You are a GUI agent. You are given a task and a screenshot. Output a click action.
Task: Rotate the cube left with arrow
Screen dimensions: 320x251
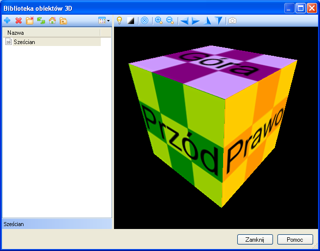coord(184,21)
